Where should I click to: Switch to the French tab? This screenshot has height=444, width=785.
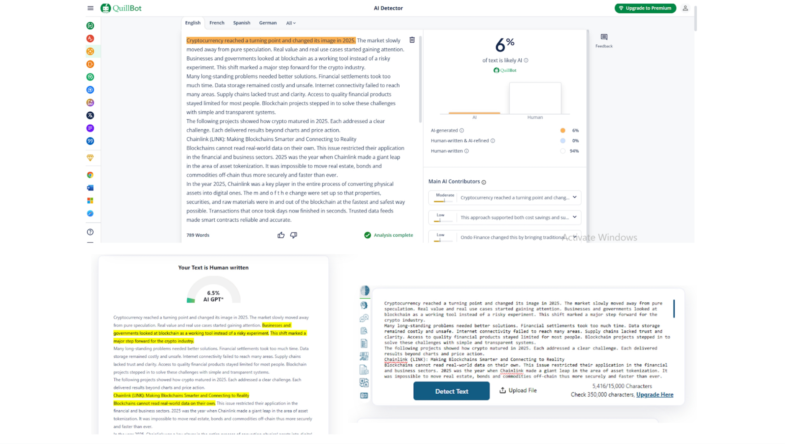(217, 23)
